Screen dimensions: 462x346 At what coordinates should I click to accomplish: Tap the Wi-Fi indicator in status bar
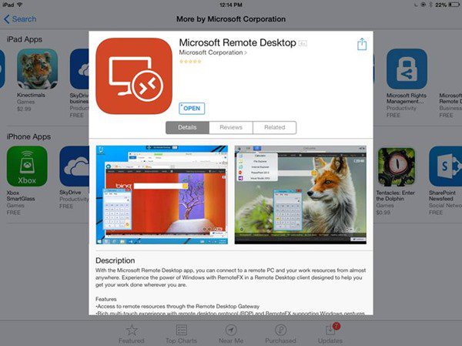pyautogui.click(x=20, y=5)
